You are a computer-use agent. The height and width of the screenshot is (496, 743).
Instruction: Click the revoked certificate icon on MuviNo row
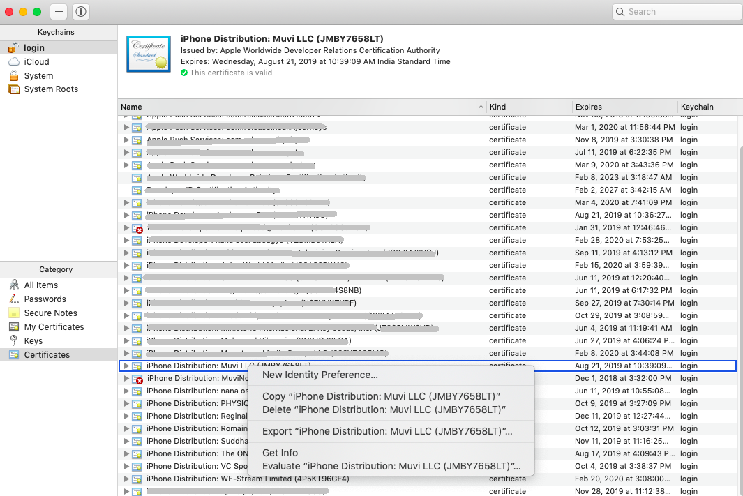click(137, 379)
